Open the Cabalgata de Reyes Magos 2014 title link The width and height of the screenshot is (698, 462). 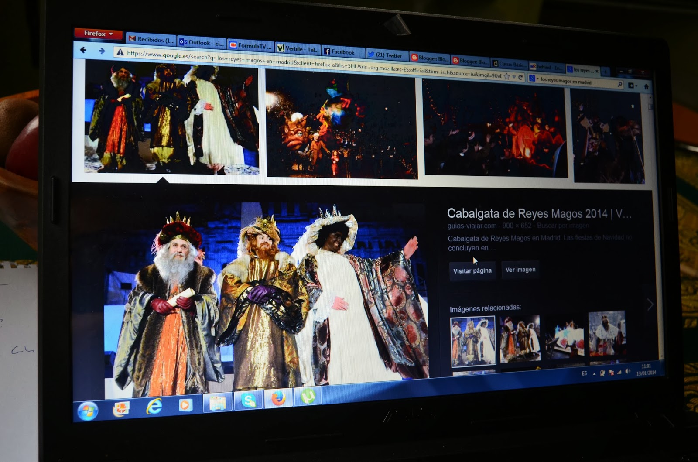[539, 214]
